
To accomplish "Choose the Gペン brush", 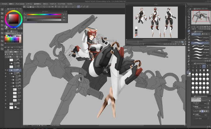I will pos(200,55).
